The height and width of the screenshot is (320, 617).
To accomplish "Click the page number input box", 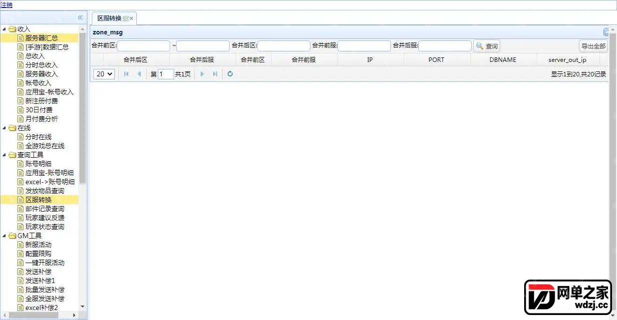I will coord(166,74).
